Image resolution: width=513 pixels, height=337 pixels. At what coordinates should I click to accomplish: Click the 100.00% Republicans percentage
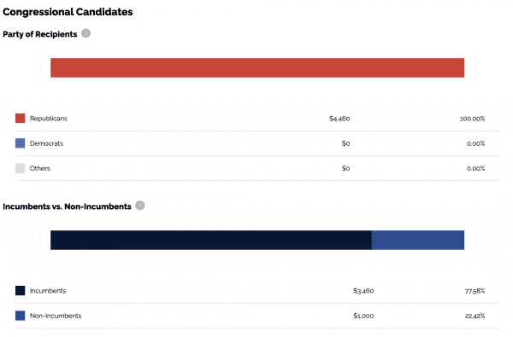click(473, 119)
